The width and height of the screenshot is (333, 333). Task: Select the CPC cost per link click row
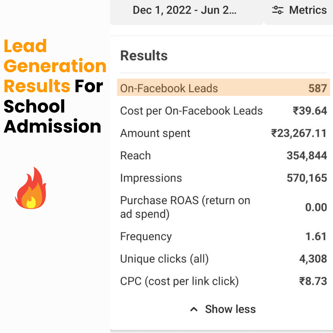pos(224,281)
